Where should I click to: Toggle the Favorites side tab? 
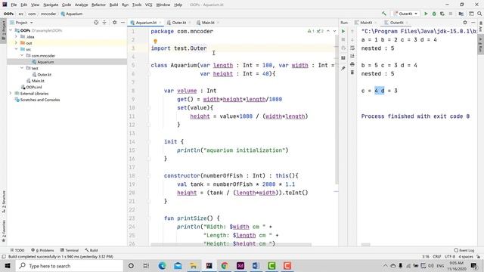pyautogui.click(x=3, y=231)
